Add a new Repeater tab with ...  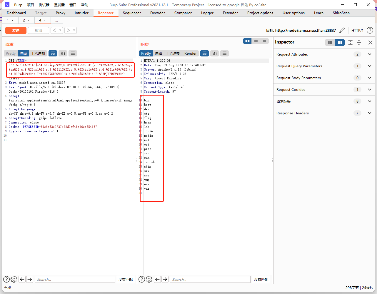click(56, 20)
